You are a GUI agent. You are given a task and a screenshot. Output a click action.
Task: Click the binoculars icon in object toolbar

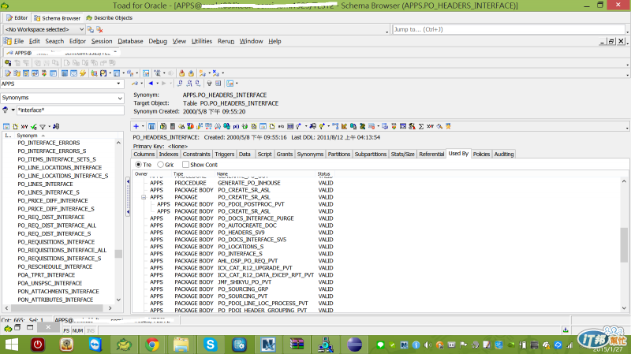218,126
